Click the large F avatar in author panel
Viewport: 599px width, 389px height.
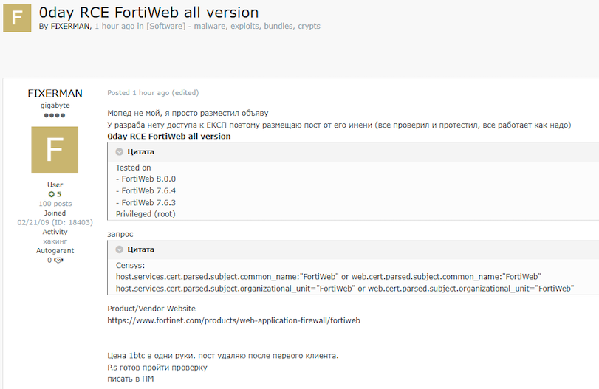tap(55, 150)
